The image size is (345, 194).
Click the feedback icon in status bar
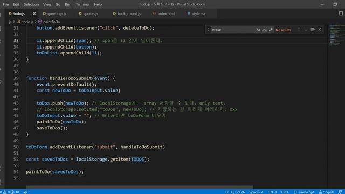[x=340, y=192]
